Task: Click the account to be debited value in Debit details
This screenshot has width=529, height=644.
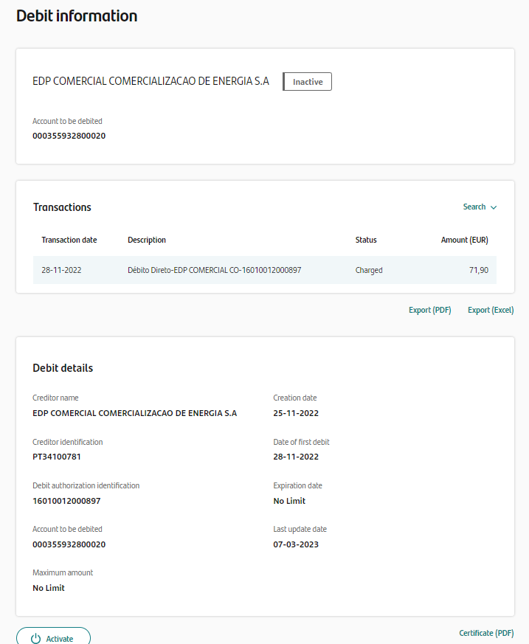Action: coord(69,544)
